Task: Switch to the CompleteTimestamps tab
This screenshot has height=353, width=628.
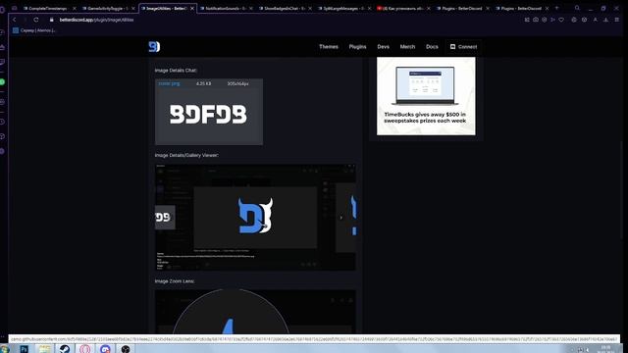Action: point(48,9)
